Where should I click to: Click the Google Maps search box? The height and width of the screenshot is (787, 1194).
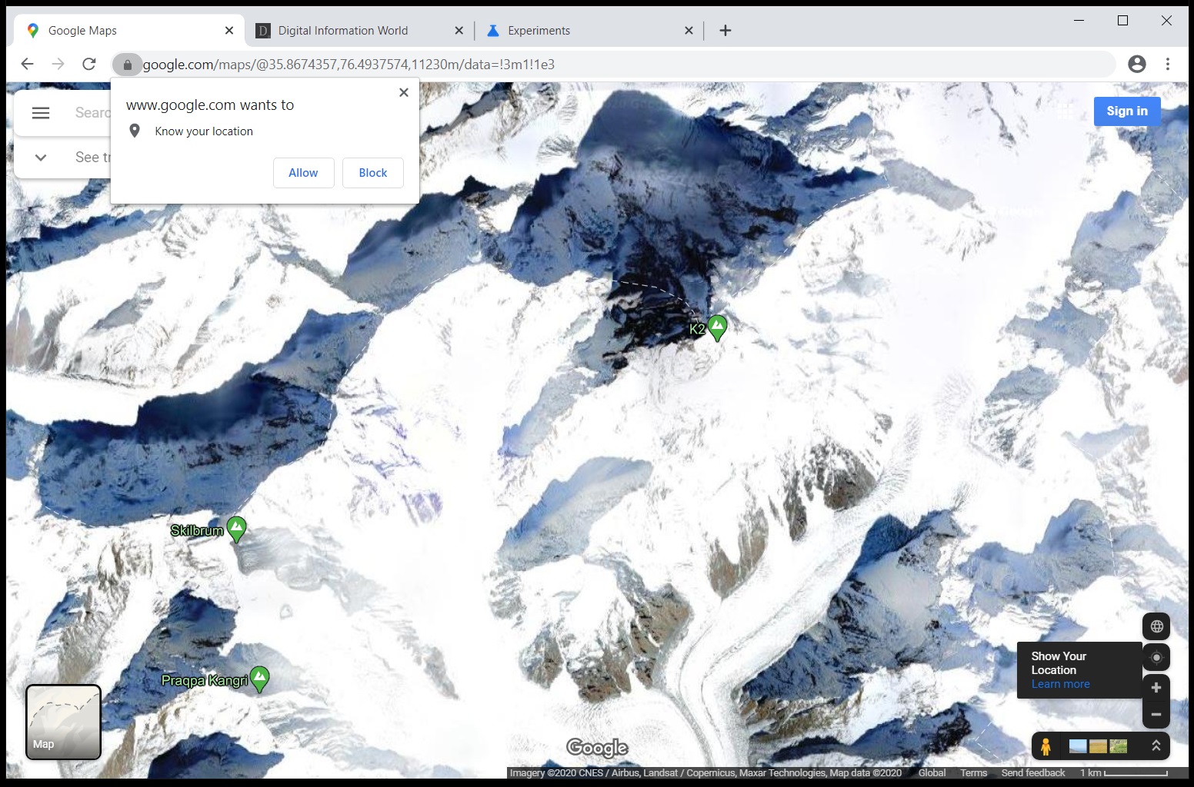93,113
